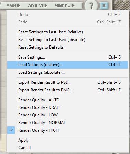Select Render Quality - HIGH option
Viewport: 130px width, 154px height.
[x=68, y=130]
